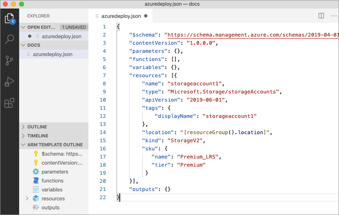
Task: Click line number 14 in gutter
Action: coord(102,132)
